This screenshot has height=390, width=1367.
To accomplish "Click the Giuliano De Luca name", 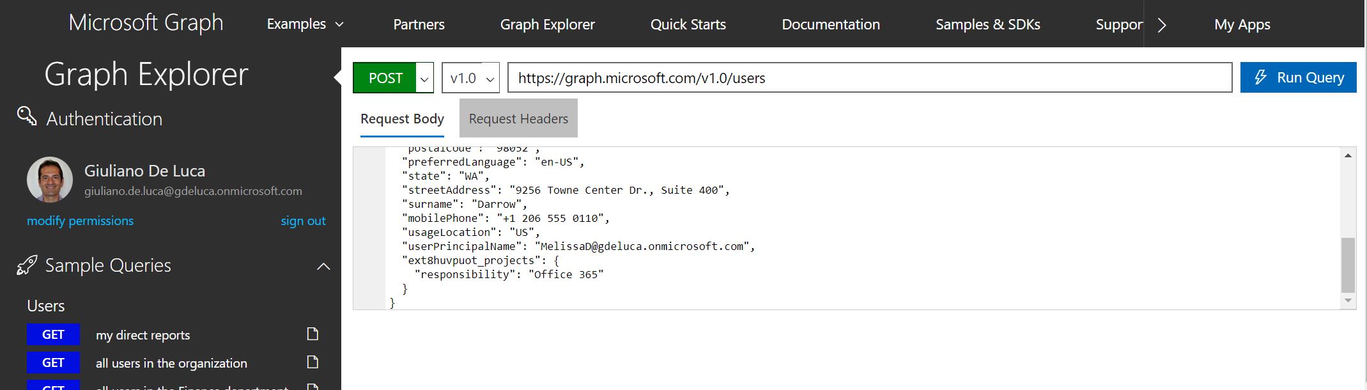I will pos(144,171).
